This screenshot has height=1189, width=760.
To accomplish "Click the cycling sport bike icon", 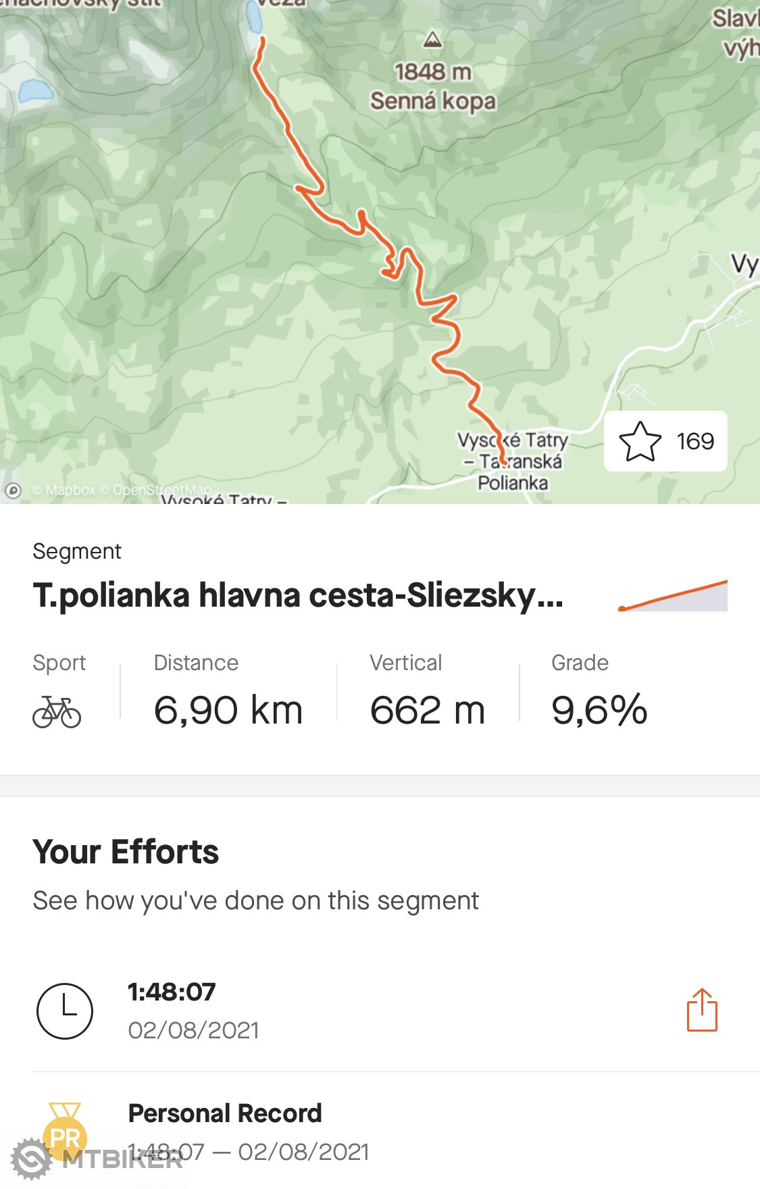I will (57, 711).
